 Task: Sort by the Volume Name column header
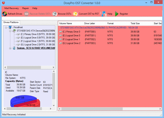(x=70, y=23)
